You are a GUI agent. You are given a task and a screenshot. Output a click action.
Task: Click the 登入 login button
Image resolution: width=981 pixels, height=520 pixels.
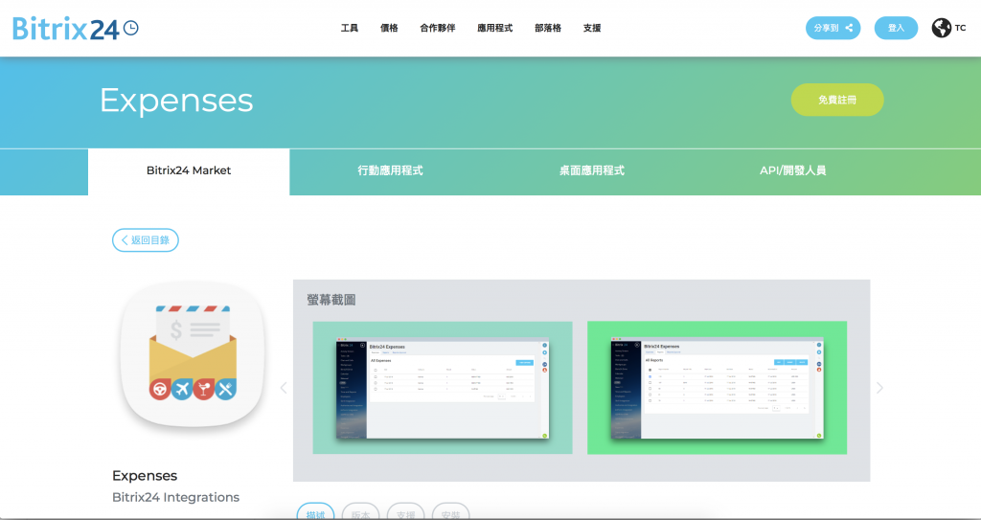pyautogui.click(x=896, y=28)
